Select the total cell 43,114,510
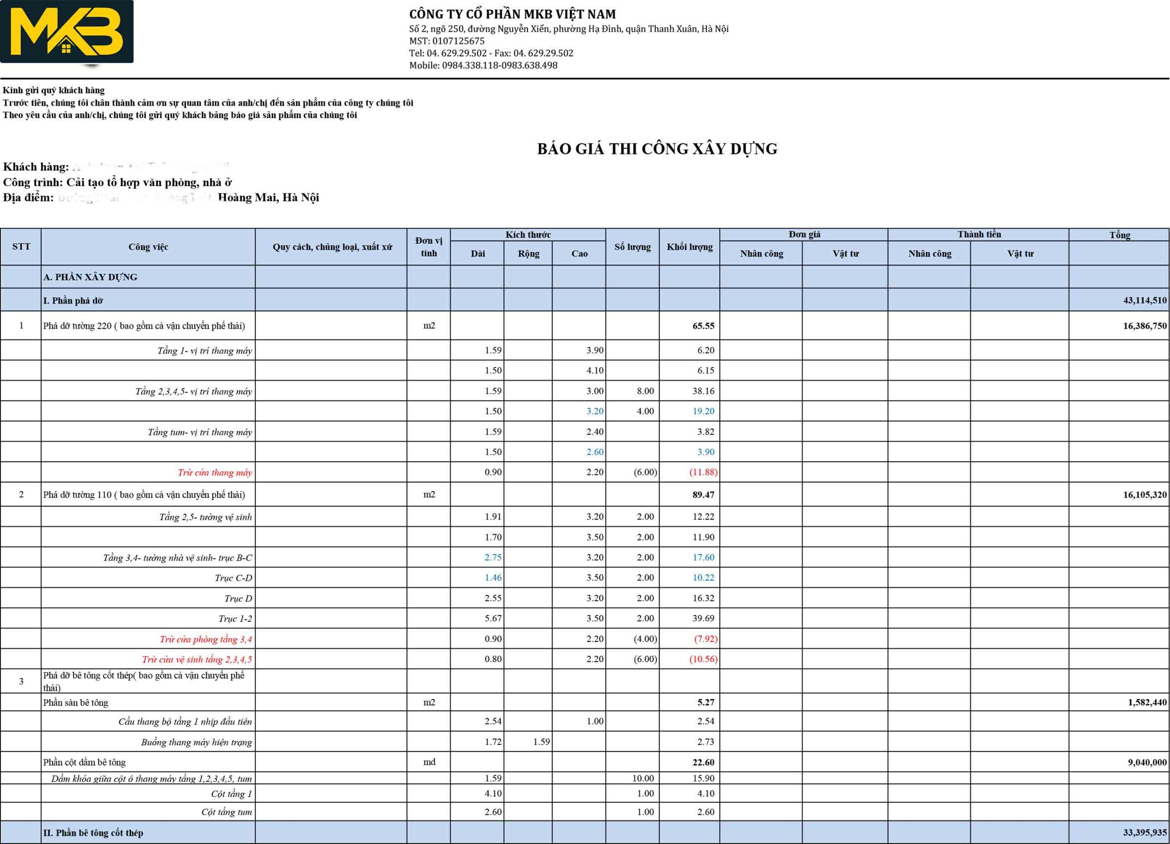The width and height of the screenshot is (1170, 844). [x=1144, y=300]
